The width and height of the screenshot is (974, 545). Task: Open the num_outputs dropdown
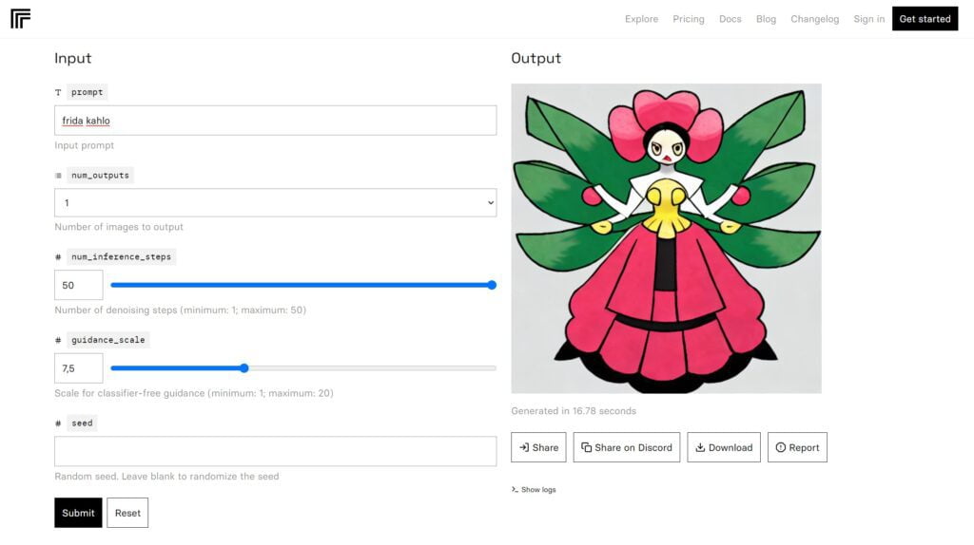click(x=275, y=203)
